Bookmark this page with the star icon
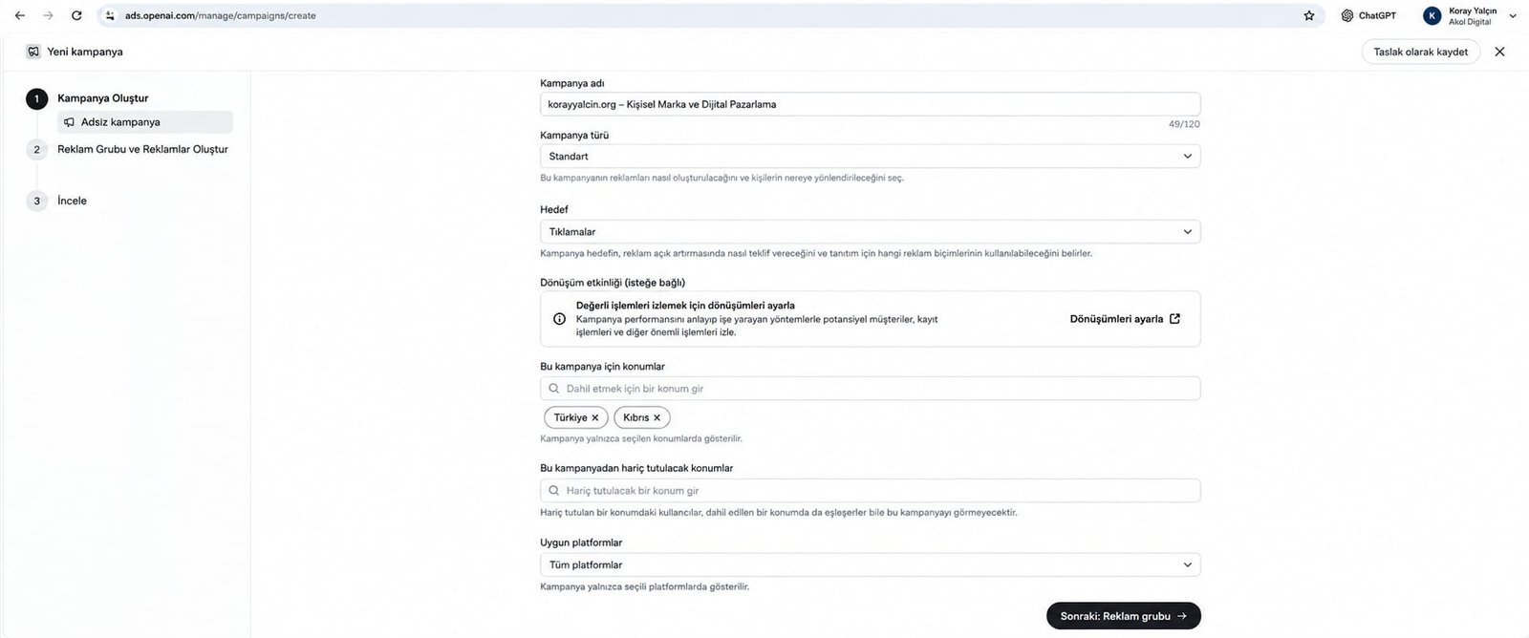This screenshot has height=638, width=1529. pos(1309,15)
